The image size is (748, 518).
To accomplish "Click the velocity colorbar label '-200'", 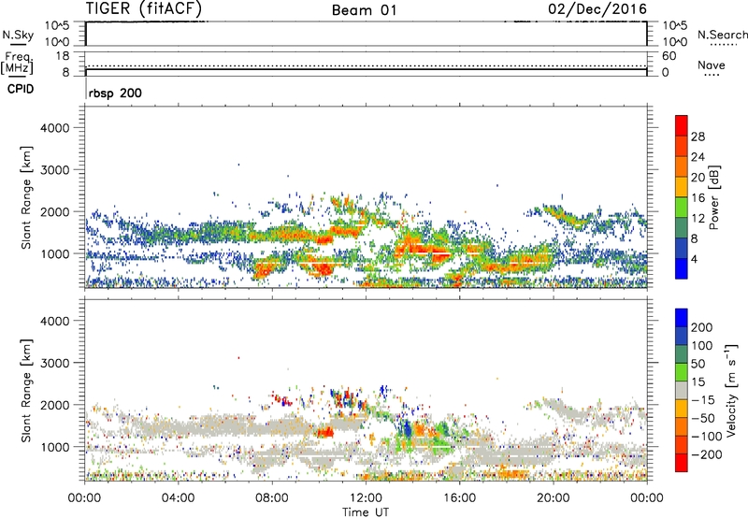I will pyautogui.click(x=706, y=454).
